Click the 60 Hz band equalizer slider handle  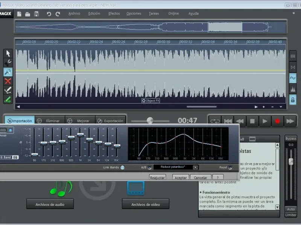tap(35, 154)
